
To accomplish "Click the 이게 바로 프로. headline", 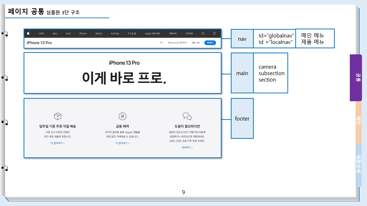I will pyautogui.click(x=124, y=78).
